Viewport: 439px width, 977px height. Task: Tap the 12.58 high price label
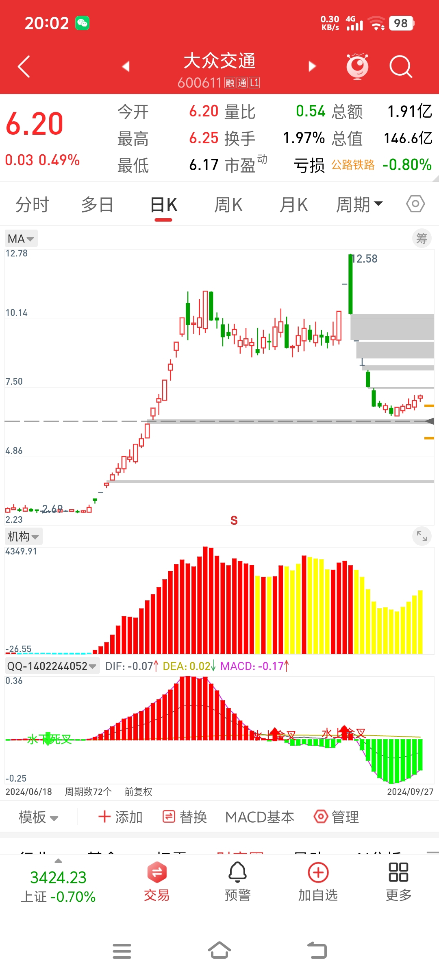click(x=365, y=259)
